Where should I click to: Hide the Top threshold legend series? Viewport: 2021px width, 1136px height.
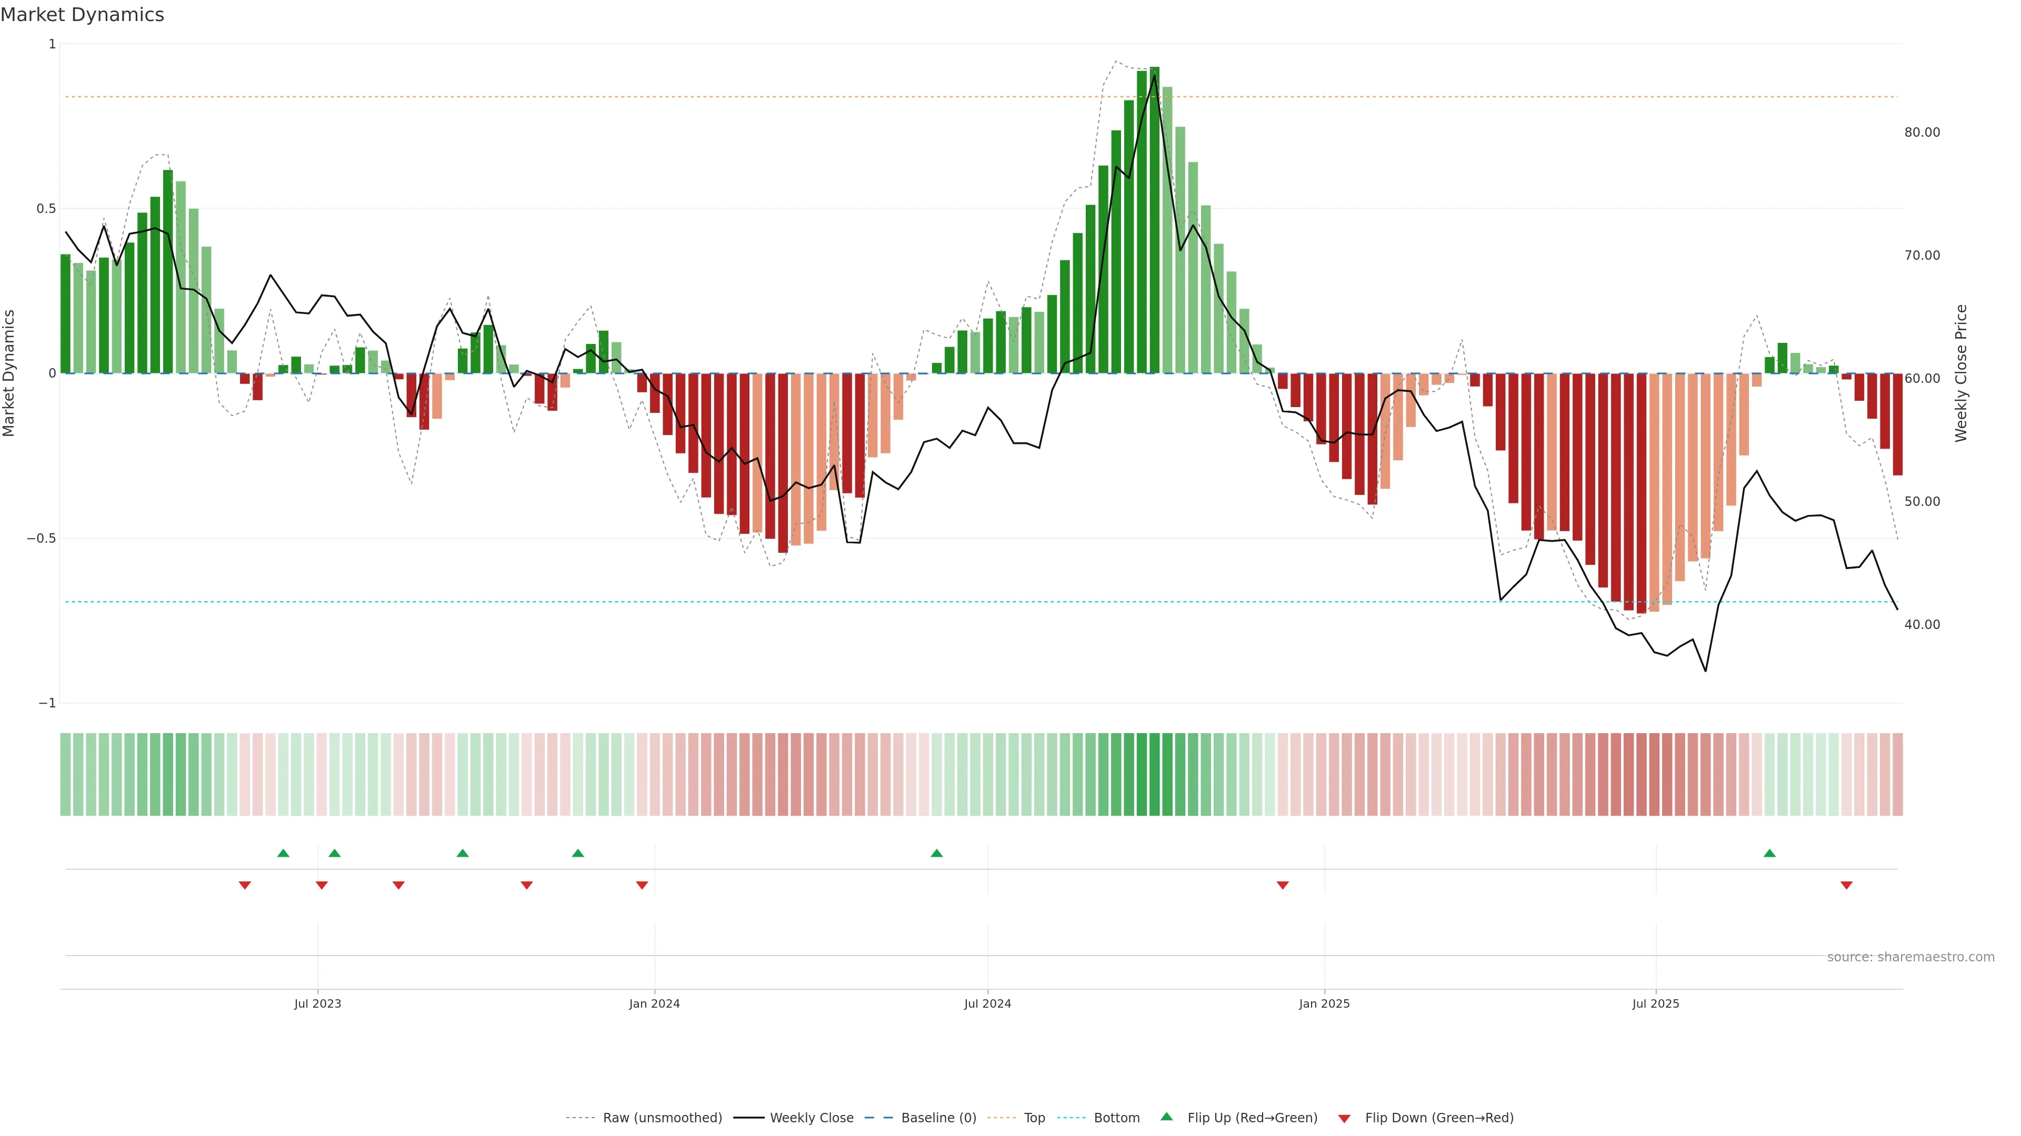[1034, 1118]
